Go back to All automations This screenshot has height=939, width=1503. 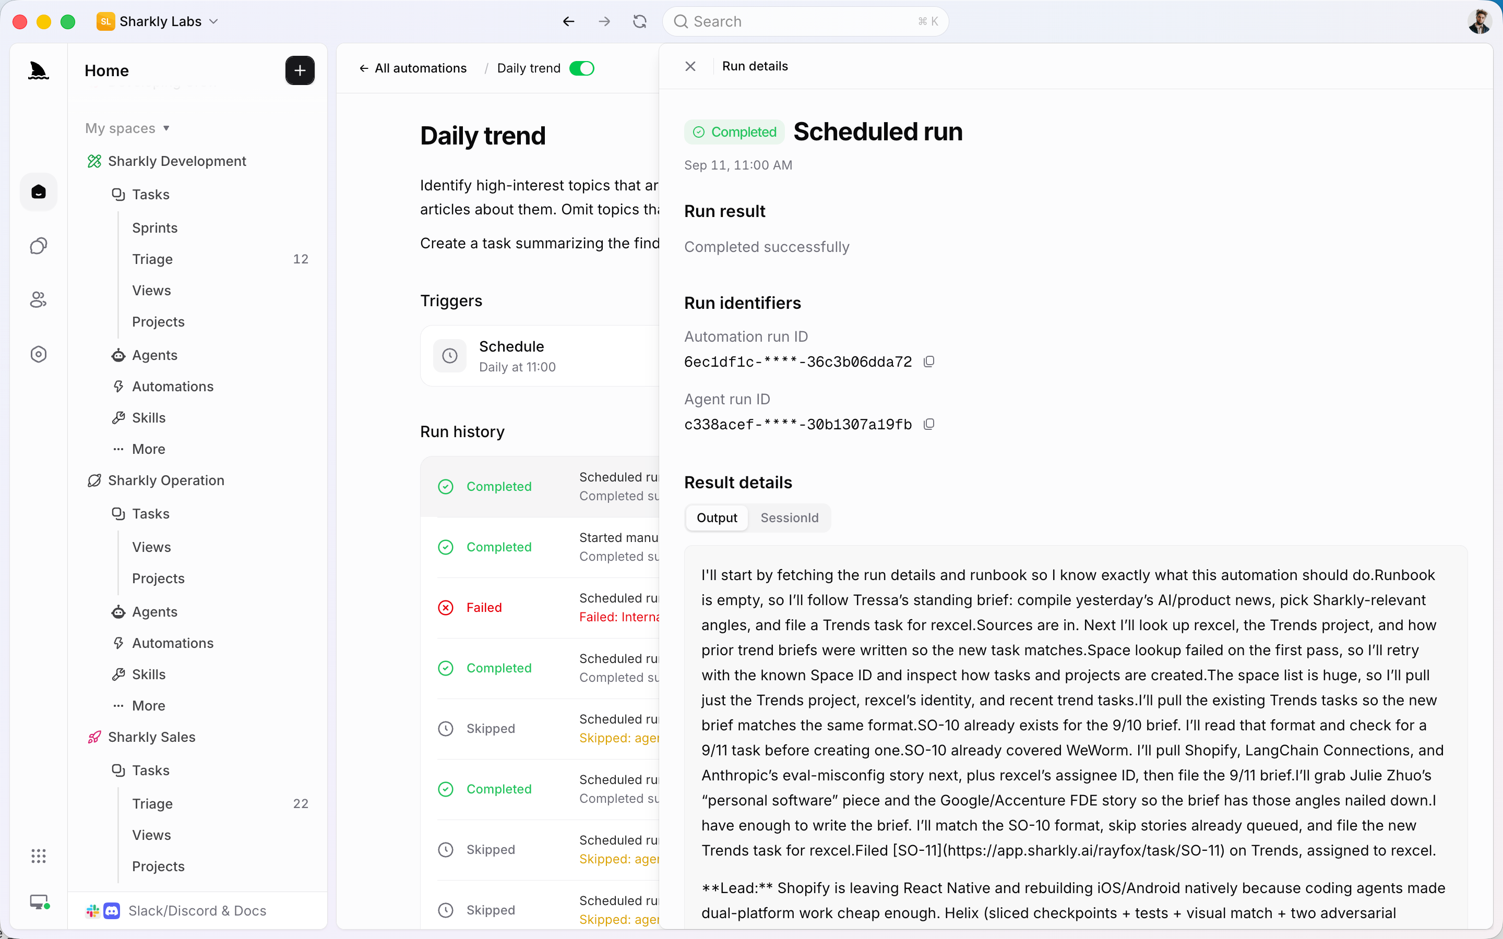[413, 68]
